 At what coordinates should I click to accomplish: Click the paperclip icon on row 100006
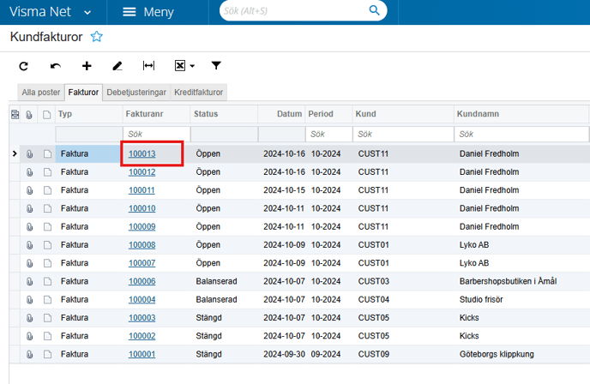click(29, 281)
